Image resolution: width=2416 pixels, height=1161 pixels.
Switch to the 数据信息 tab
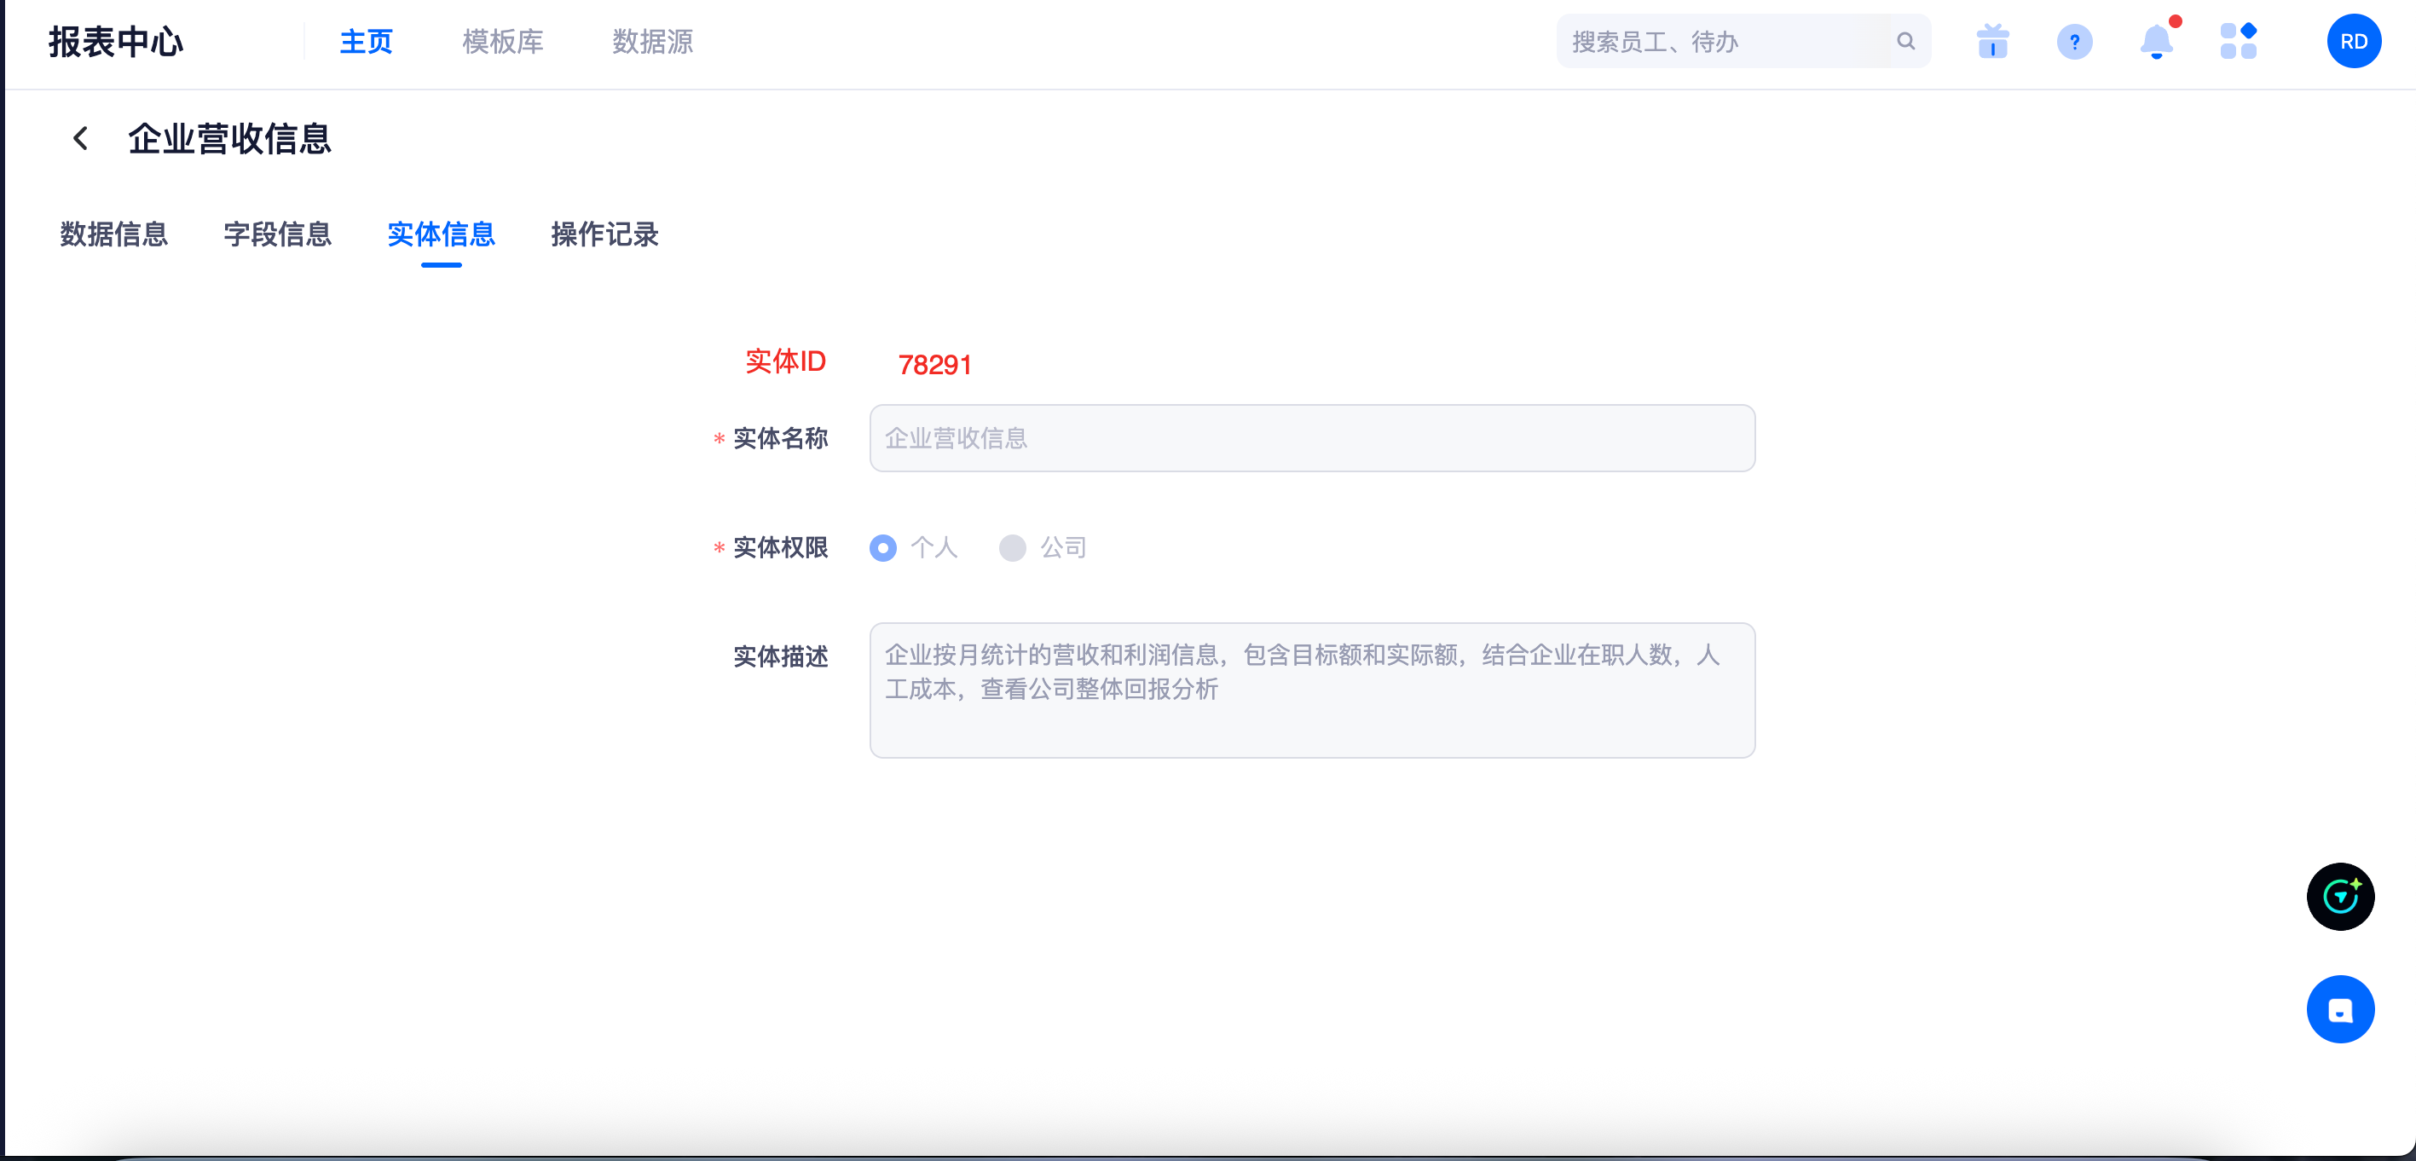(113, 234)
